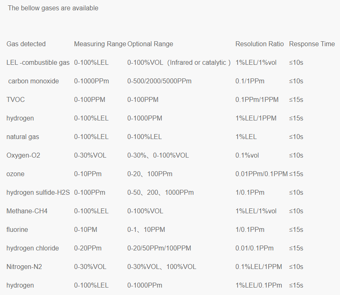Select the 'LEL -combustible gas' row label

38,62
